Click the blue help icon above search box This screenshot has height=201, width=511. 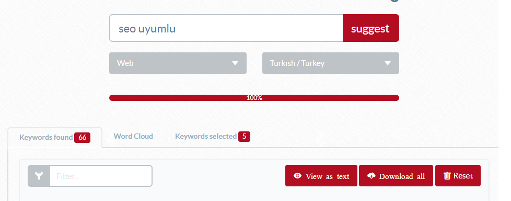(394, 1)
